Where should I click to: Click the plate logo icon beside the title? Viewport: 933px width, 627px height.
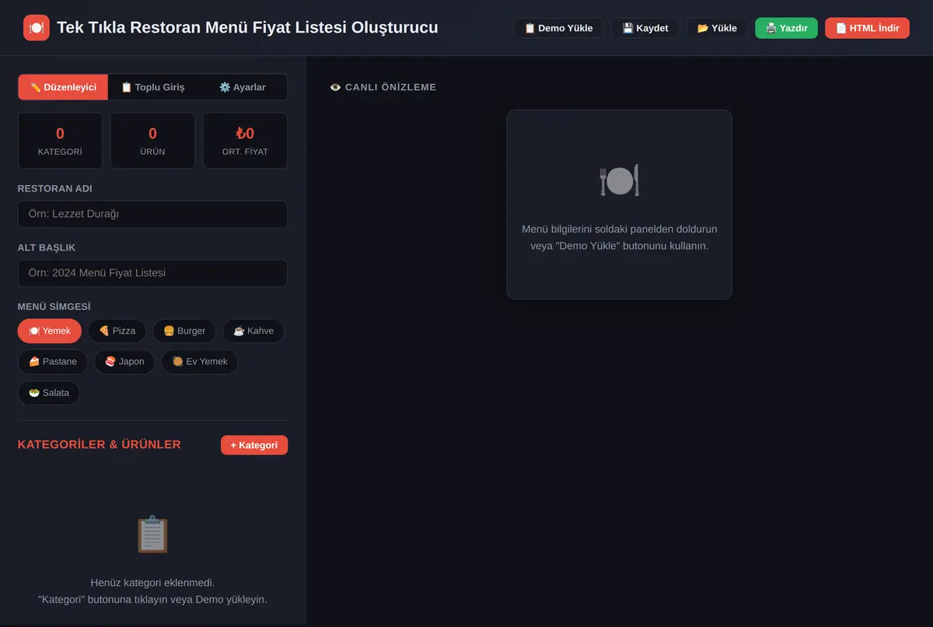(36, 28)
